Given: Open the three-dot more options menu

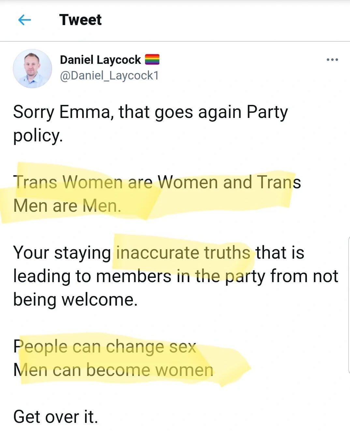Looking at the screenshot, I should 332,60.
